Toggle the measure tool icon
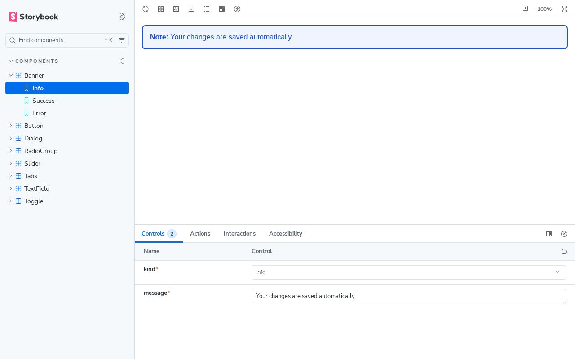The height and width of the screenshot is (359, 575). pos(191,9)
